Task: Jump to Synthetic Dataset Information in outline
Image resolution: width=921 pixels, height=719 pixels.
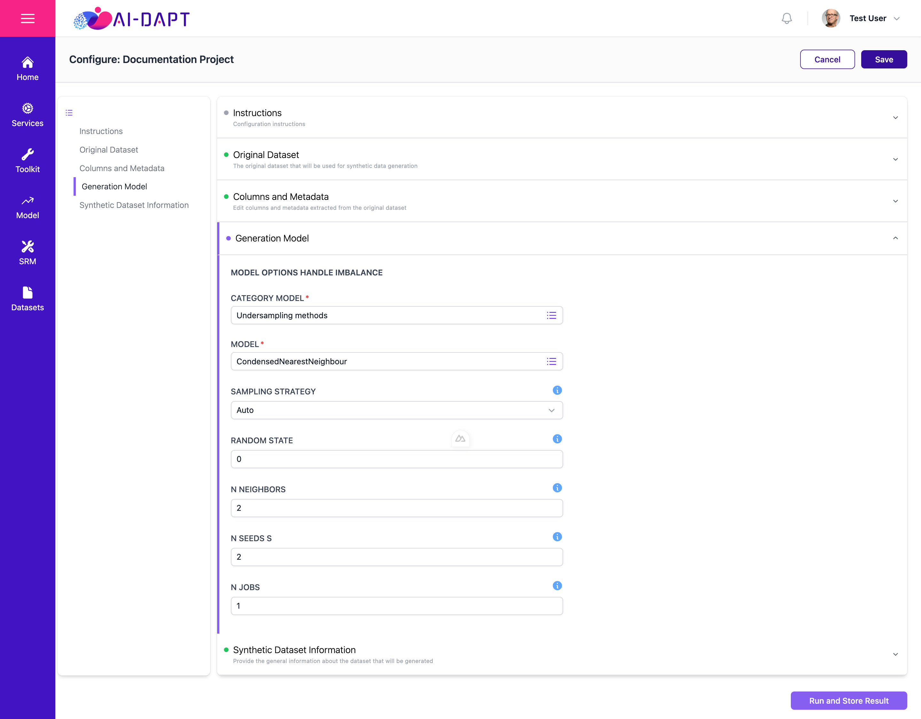Action: [134, 205]
